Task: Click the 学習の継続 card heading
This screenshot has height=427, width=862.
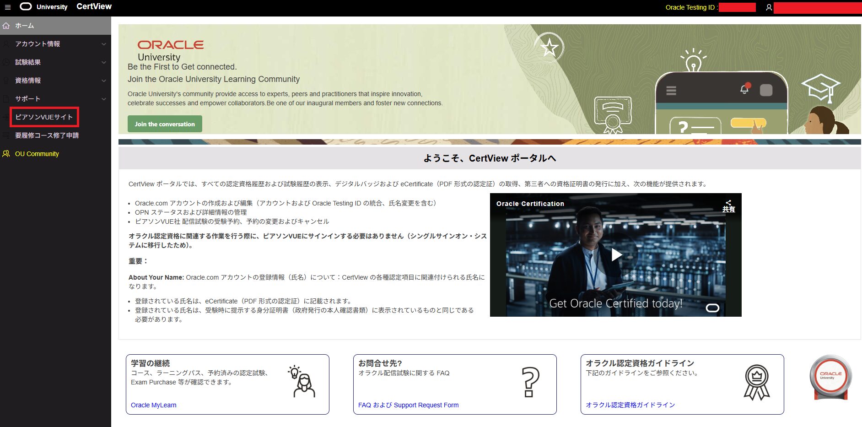Action: pyautogui.click(x=150, y=363)
